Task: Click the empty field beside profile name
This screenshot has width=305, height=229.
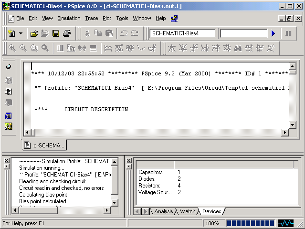Action: [x=244, y=33]
